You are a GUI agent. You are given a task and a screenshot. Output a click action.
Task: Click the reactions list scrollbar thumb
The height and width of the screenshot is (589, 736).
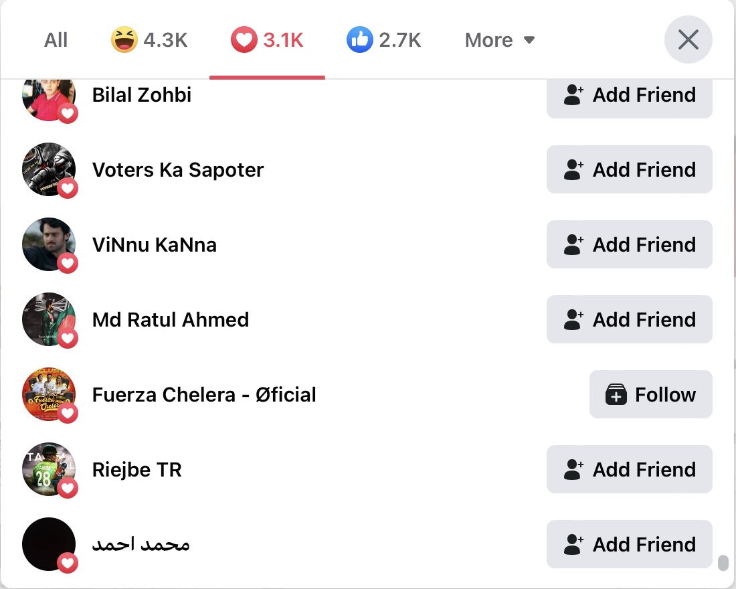(723, 562)
